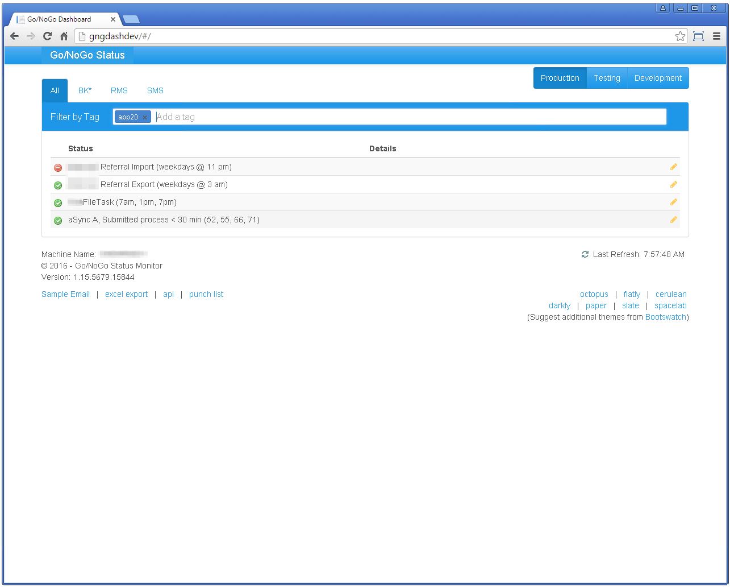Click red status icon for Referral Import
This screenshot has height=587, width=730.
[x=58, y=168]
